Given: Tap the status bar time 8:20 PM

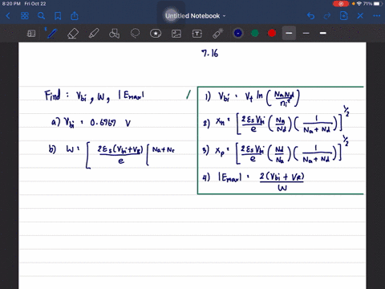Looking at the screenshot, I should (x=11, y=4).
